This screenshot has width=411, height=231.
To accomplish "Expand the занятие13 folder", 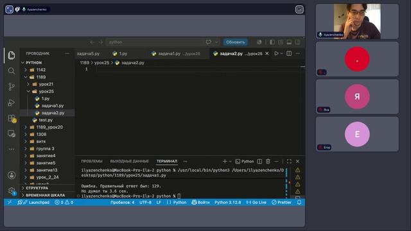I will tap(47, 170).
